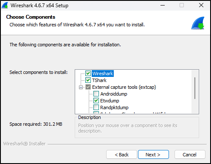Click the 'Choose Components' heading
The height and width of the screenshot is (164, 211).
pos(31,17)
